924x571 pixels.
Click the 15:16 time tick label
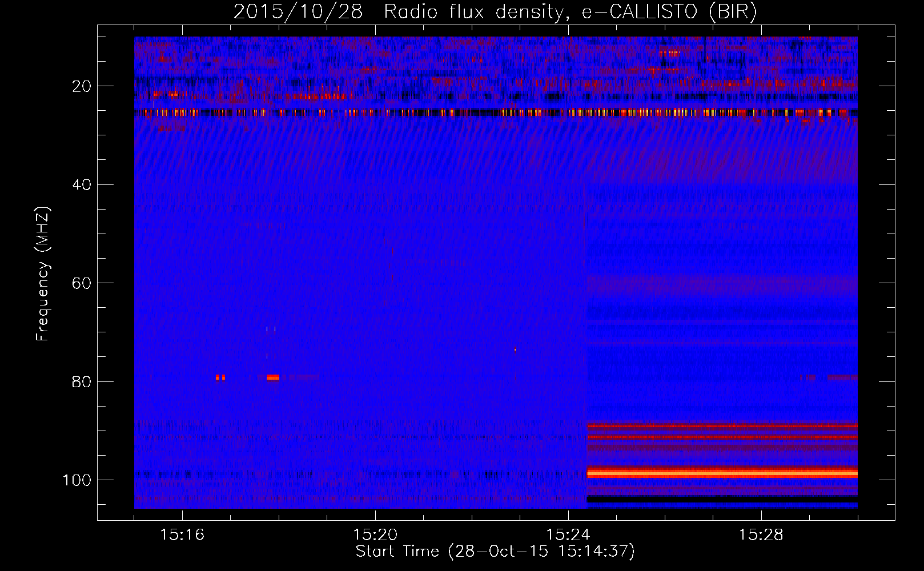[x=182, y=534]
